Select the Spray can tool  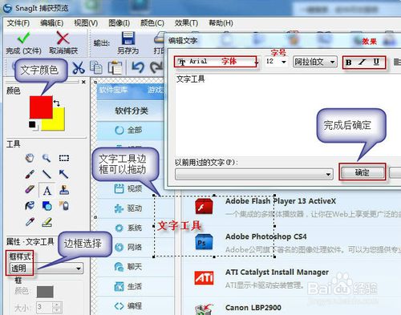(64, 206)
